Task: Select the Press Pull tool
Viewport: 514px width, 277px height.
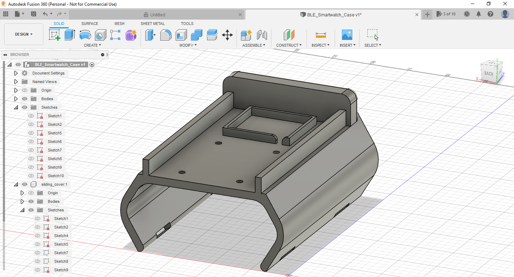Action: pos(150,35)
